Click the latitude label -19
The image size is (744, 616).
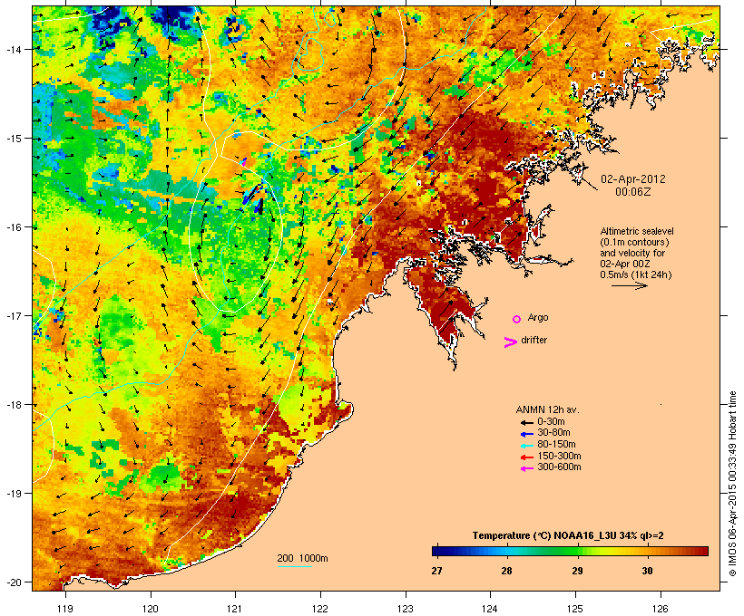tap(13, 494)
